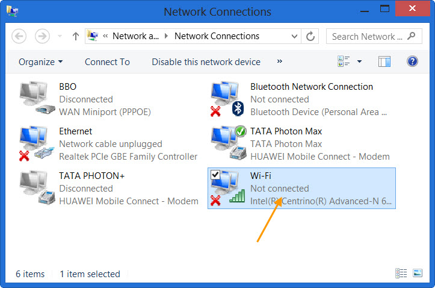Open the change your view dropdown arrow
Screen dimensions: 435x288
click(360, 61)
